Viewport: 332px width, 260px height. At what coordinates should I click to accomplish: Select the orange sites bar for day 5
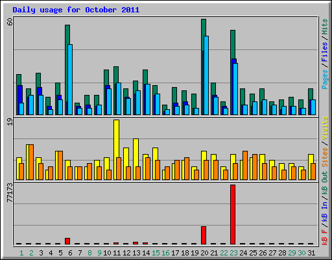[60, 165]
